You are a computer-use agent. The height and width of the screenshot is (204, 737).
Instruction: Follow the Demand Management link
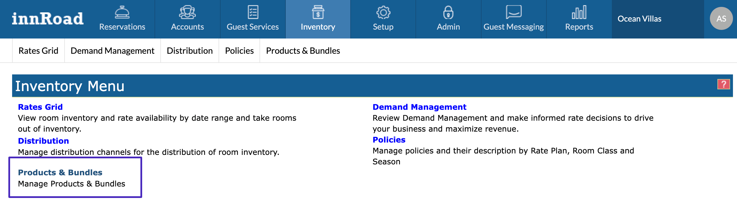coord(419,107)
